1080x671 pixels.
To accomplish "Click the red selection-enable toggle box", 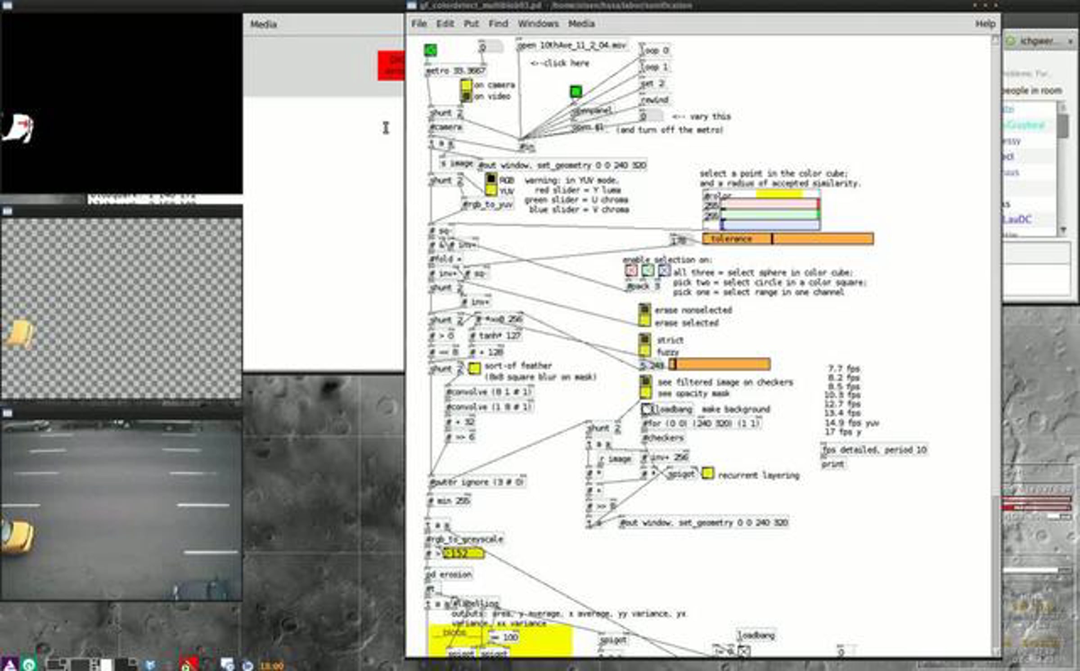I will 631,271.
